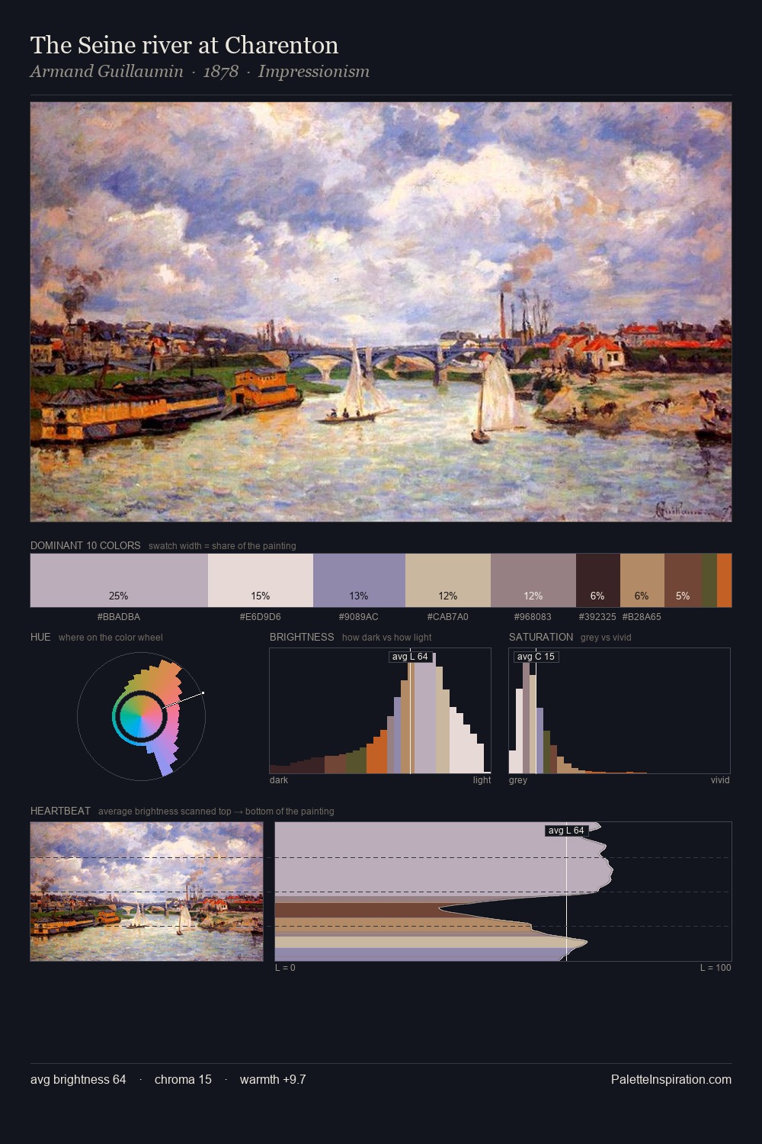762x1144 pixels.
Task: Click "avg L 64" marker in Heartbeat chart
Action: (x=566, y=831)
